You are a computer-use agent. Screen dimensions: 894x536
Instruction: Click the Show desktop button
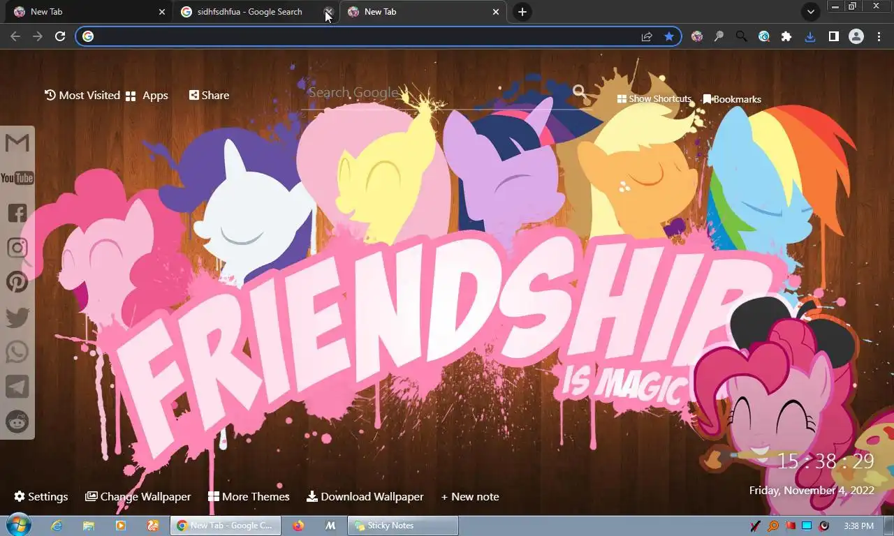(x=888, y=526)
